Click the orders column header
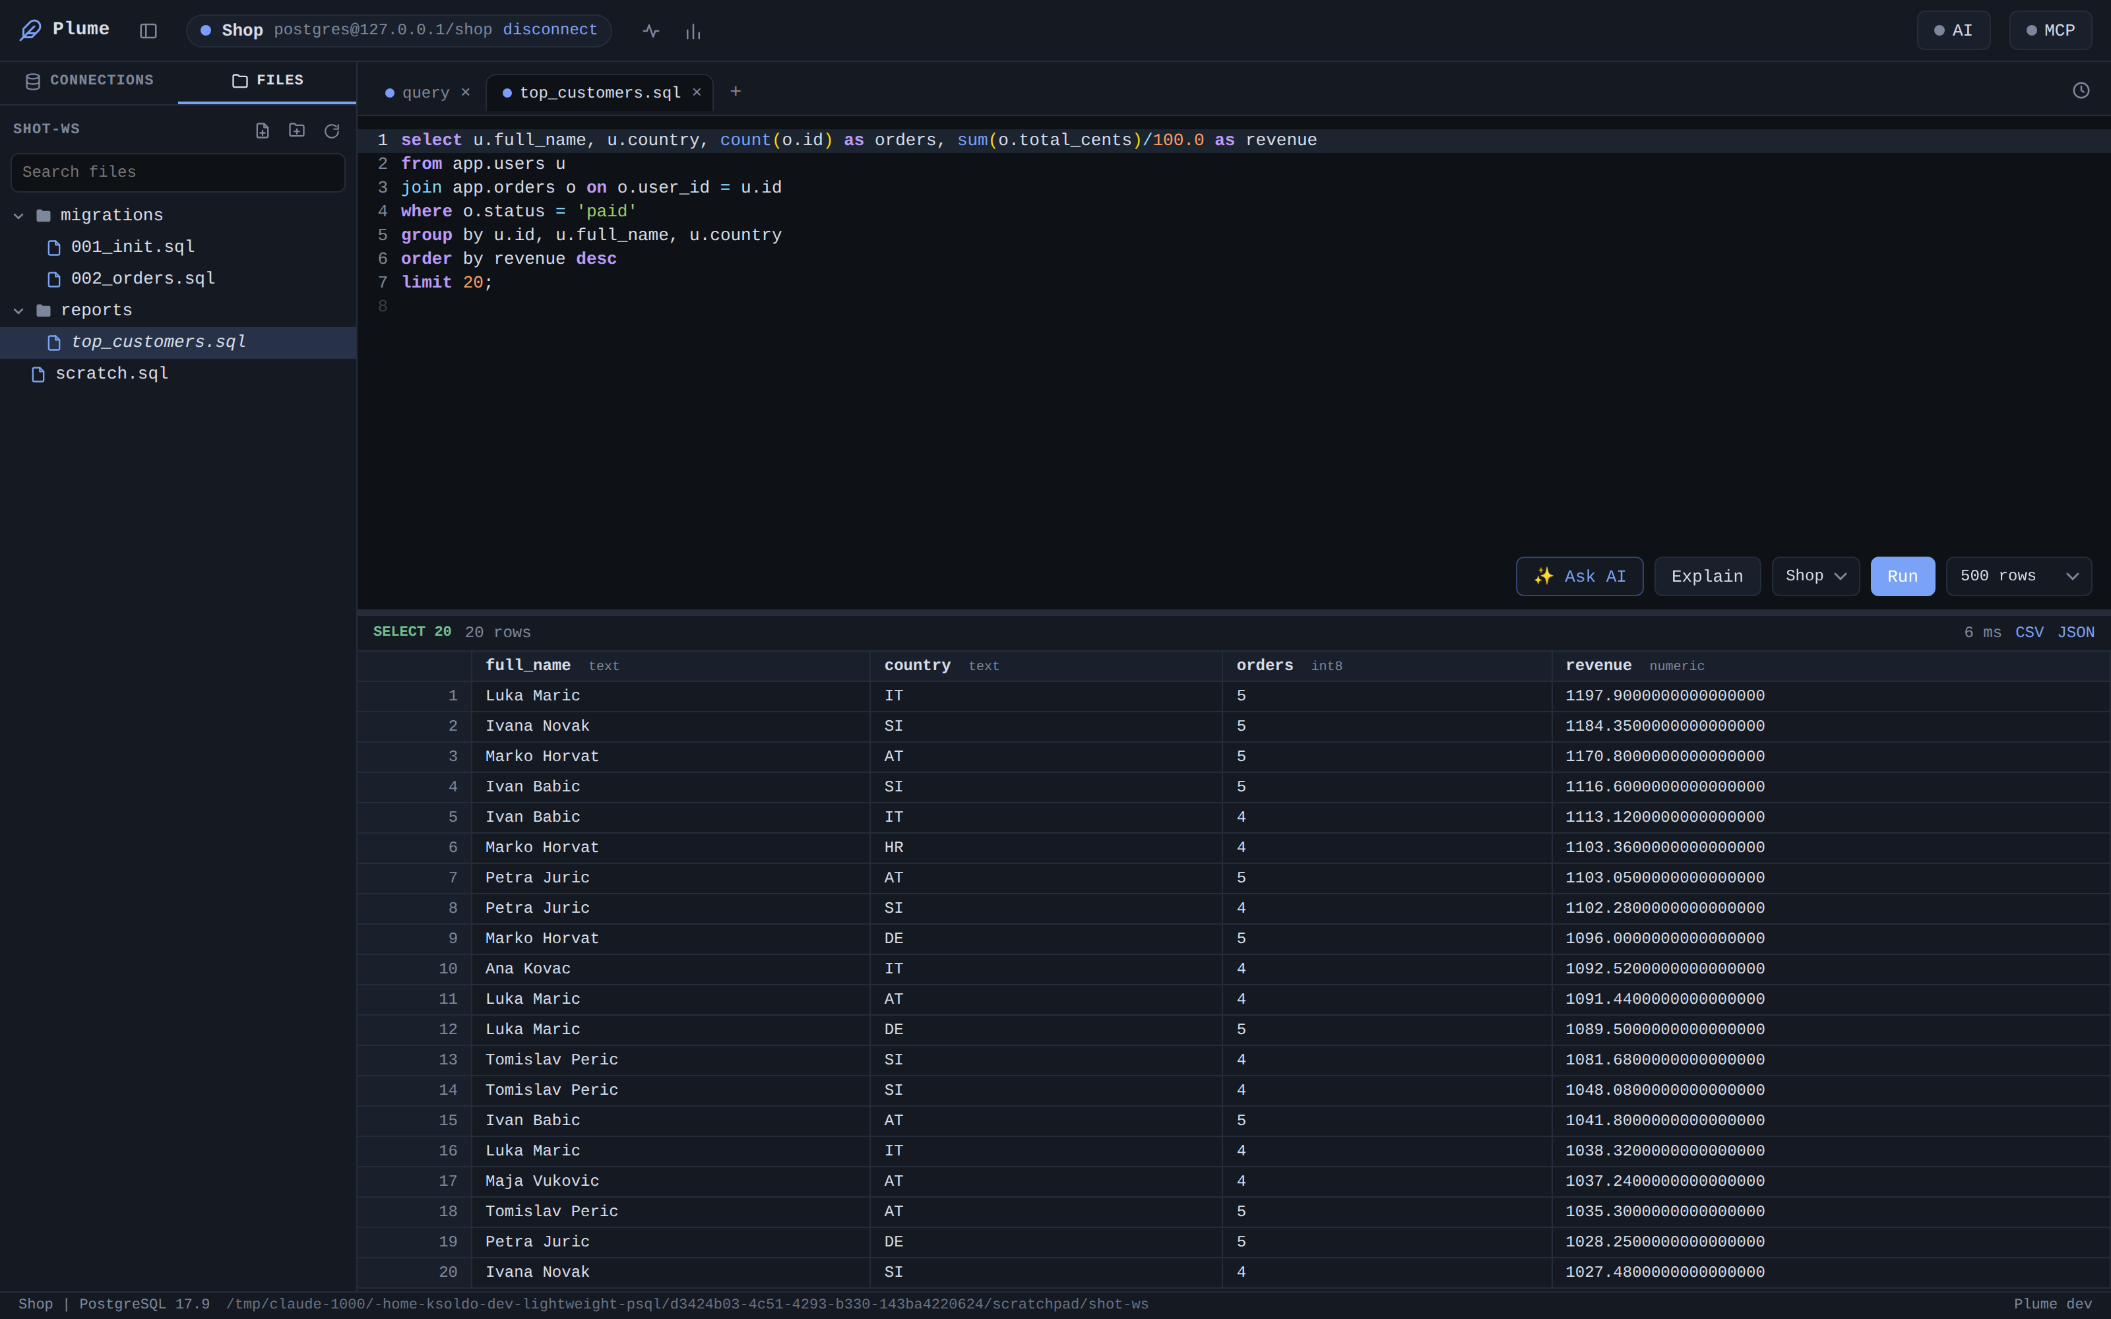 pyautogui.click(x=1387, y=665)
